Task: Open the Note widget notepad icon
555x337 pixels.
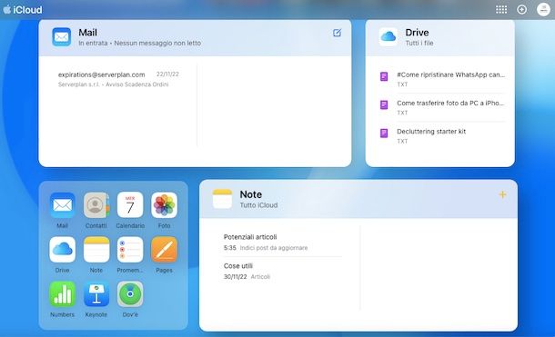Action: pyautogui.click(x=222, y=199)
